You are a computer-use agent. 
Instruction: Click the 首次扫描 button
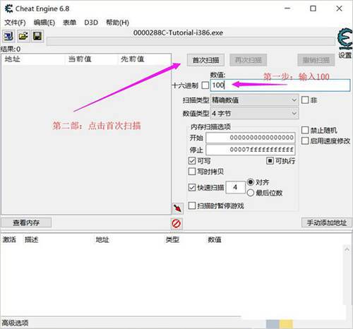click(x=205, y=60)
